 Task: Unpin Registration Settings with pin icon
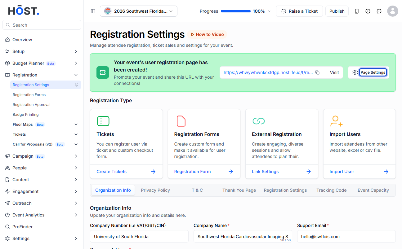point(76,85)
